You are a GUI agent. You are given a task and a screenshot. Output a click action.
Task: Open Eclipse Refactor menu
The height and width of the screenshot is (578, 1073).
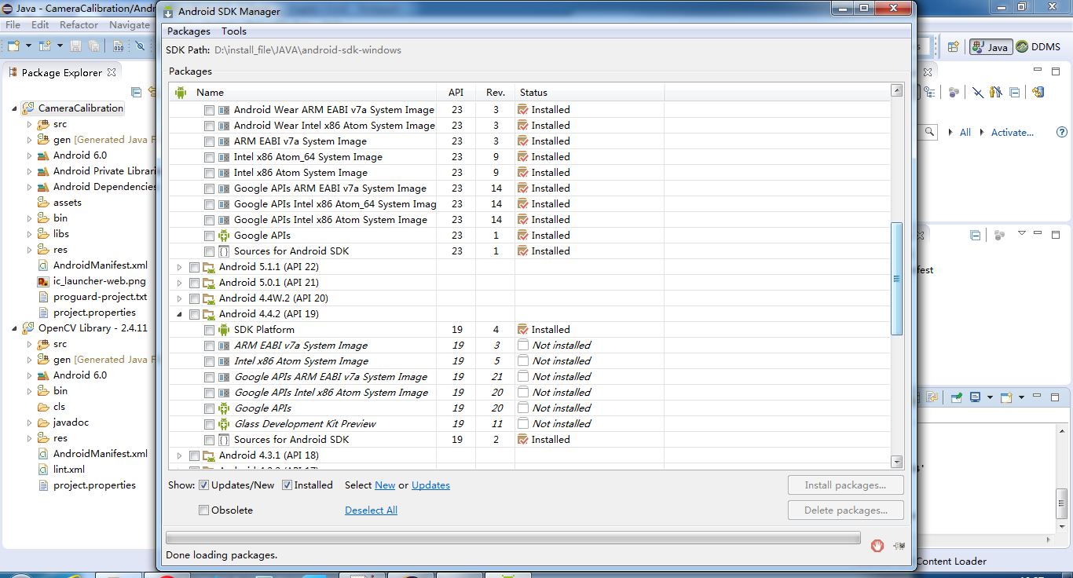79,25
